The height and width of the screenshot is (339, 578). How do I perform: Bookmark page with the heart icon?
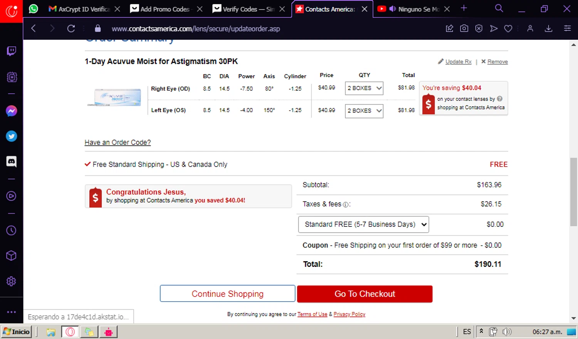(508, 29)
